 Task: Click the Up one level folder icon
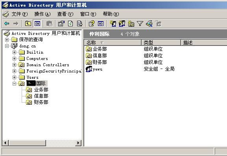(28, 24)
